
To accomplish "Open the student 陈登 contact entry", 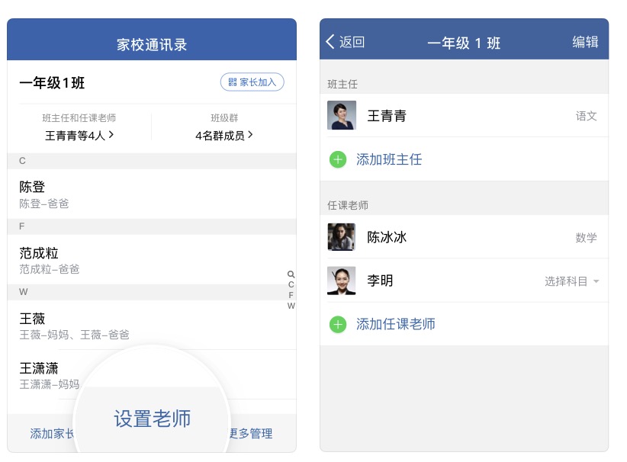I will 152,194.
